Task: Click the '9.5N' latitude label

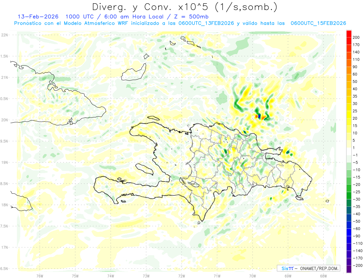Action: pyautogui.click(x=5, y=141)
